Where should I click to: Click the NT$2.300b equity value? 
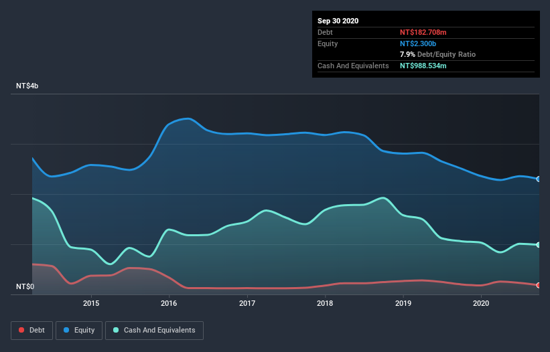coord(418,43)
